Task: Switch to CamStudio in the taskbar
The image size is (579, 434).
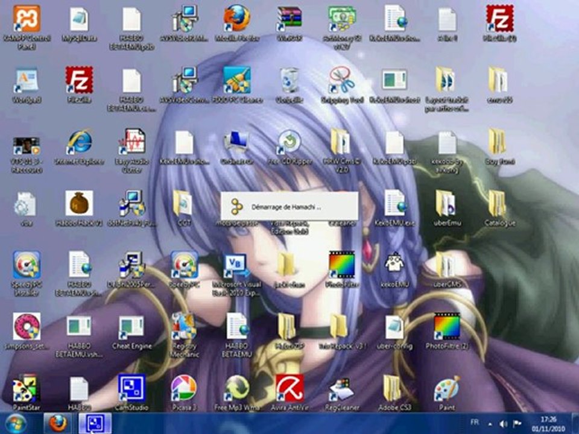Action: (95, 424)
